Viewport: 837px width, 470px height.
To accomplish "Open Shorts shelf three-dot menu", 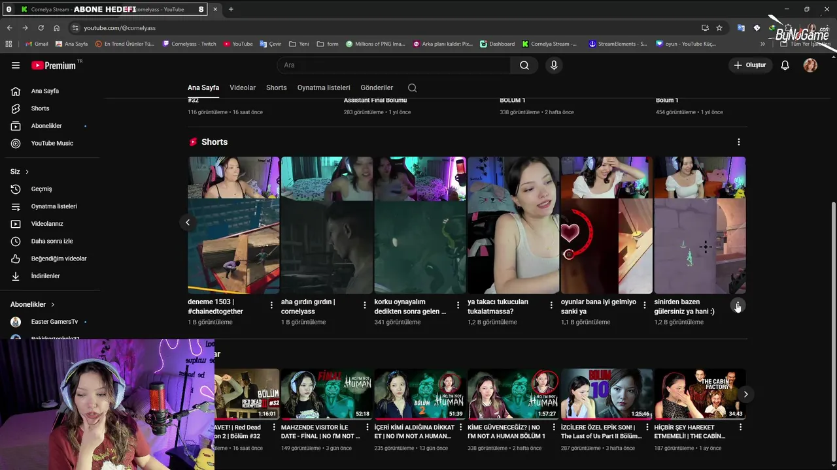I will pos(739,142).
